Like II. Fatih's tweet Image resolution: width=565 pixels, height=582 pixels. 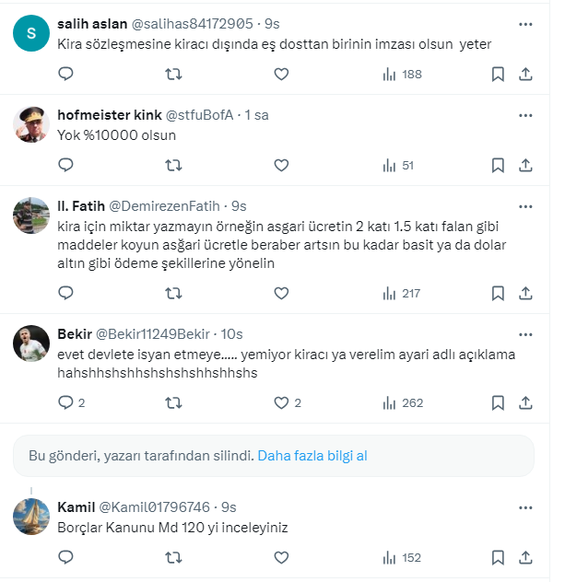(281, 293)
